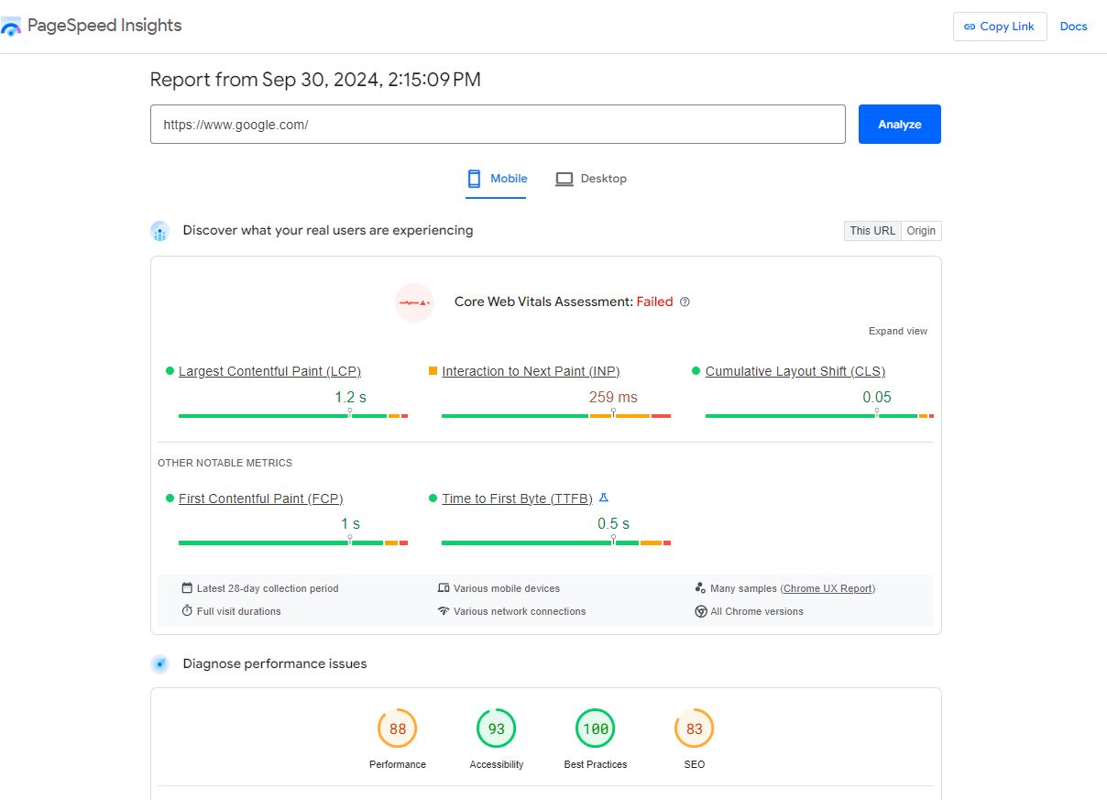Expand the Core Web Vitals view
Screen dimensions: 1107x800
[x=898, y=332]
